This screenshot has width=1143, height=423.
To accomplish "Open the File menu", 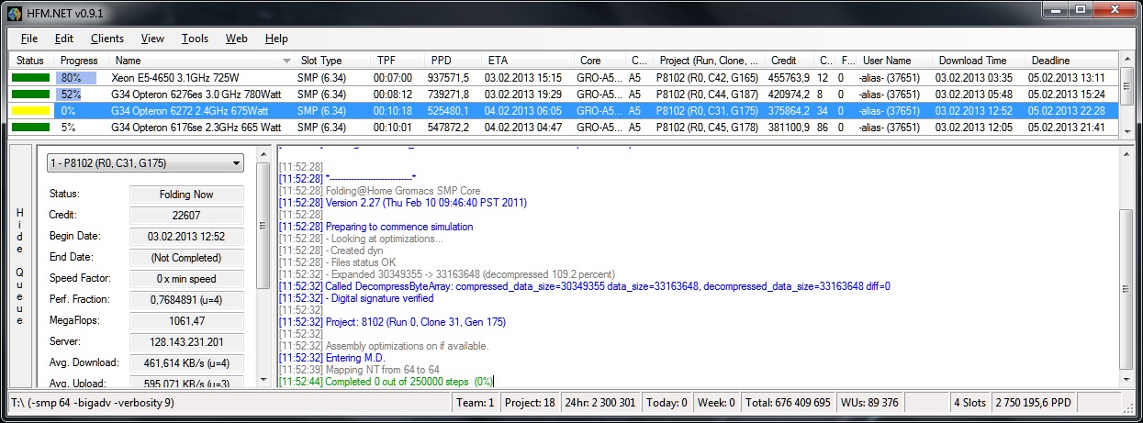I will 28,39.
